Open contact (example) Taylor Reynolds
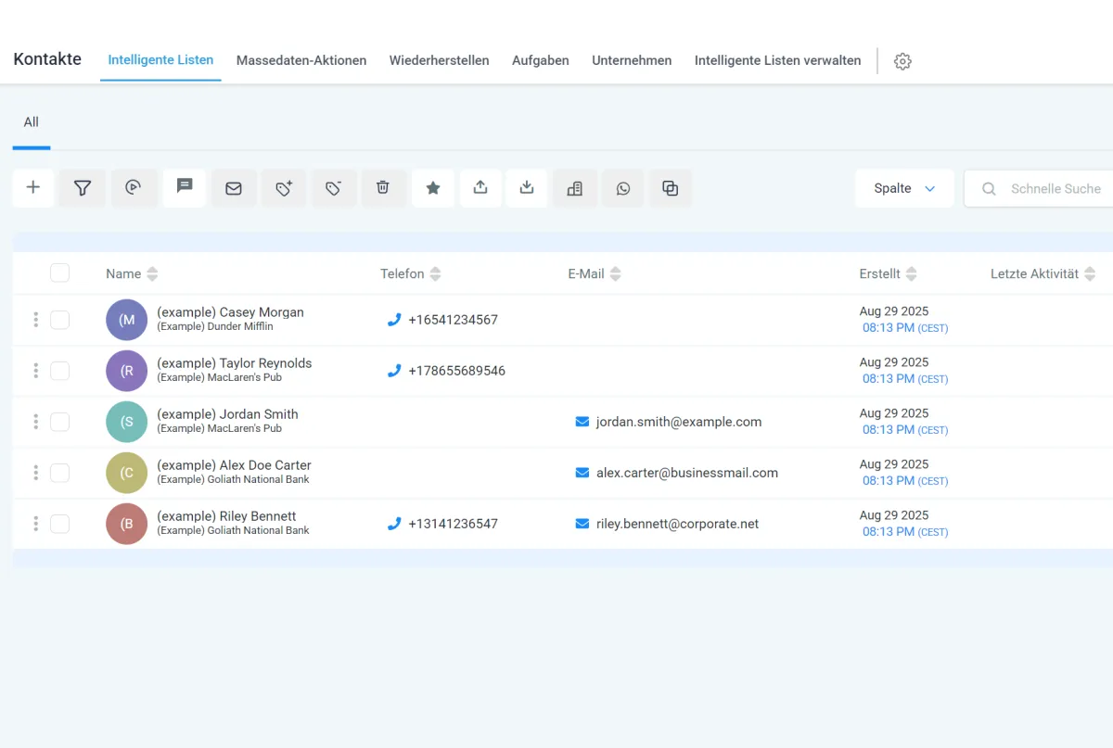Image resolution: width=1113 pixels, height=748 pixels. [x=235, y=363]
